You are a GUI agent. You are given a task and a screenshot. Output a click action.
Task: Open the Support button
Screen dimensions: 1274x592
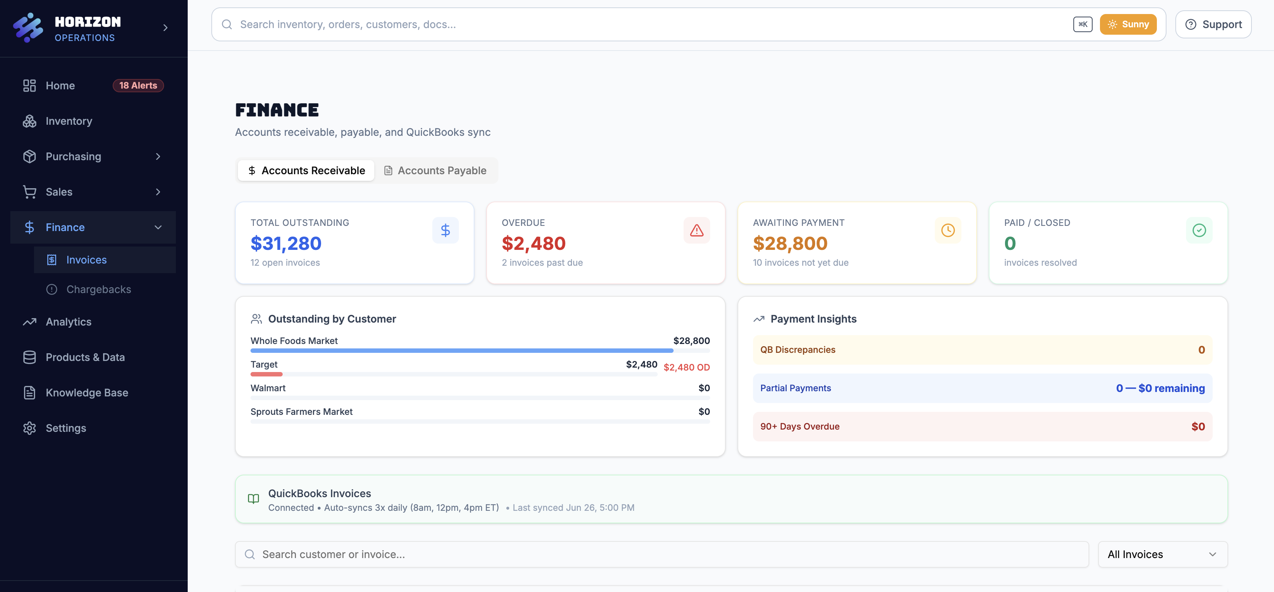pos(1213,24)
